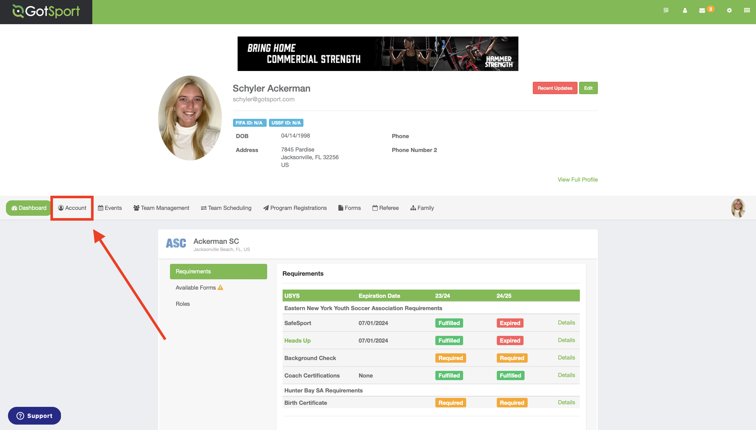Click SafeSport expiration date 07/01/2024
The image size is (756, 430).
click(x=373, y=323)
